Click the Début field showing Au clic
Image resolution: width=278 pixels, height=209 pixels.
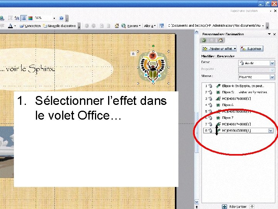click(x=254, y=63)
